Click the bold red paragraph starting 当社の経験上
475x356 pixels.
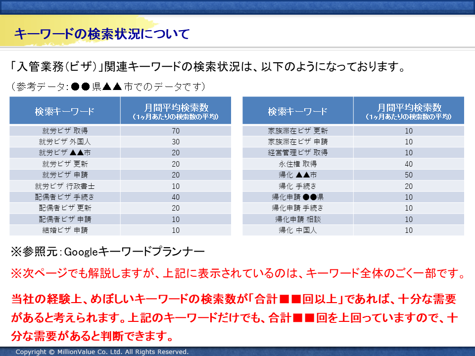coord(235,317)
